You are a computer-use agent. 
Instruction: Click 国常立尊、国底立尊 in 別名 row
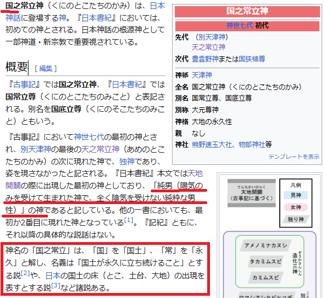[x=222, y=98]
